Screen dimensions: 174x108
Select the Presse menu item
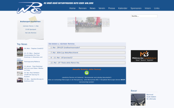tap(112, 8)
